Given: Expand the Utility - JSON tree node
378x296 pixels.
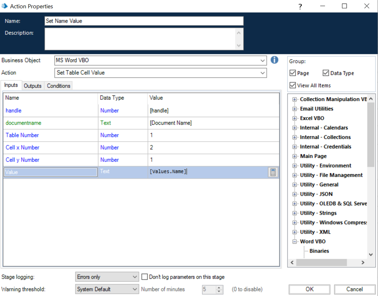Looking at the screenshot, I should tap(294, 194).
